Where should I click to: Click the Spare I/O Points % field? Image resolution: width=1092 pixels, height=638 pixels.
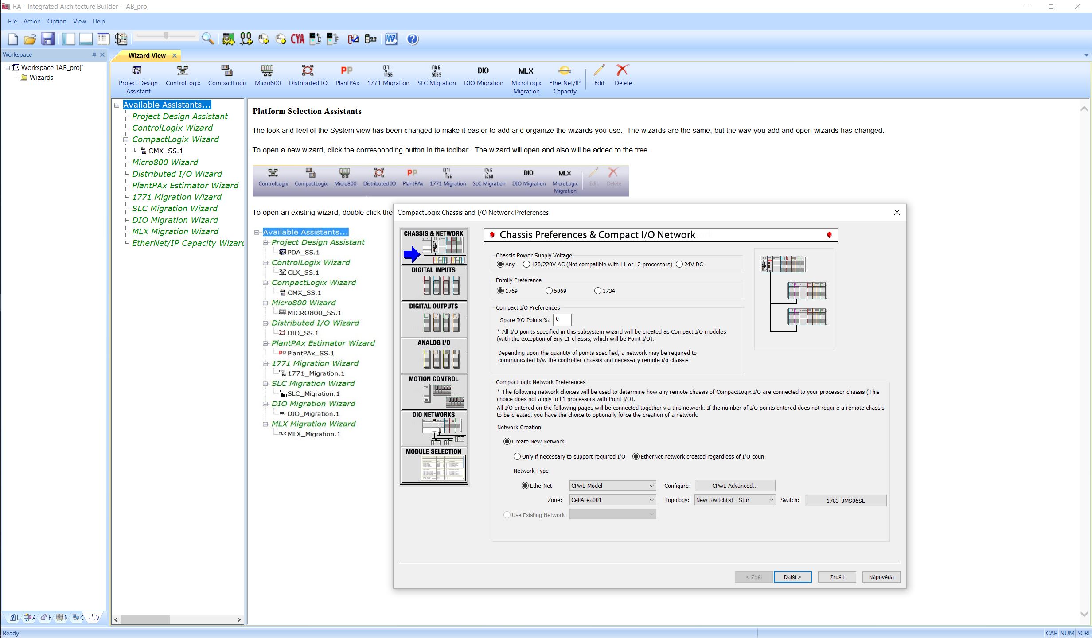(x=562, y=320)
